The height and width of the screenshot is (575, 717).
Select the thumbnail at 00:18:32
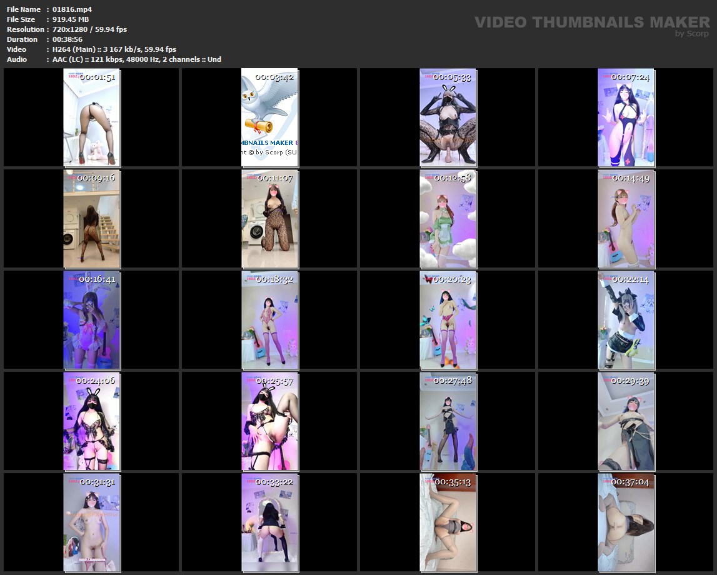click(x=270, y=320)
